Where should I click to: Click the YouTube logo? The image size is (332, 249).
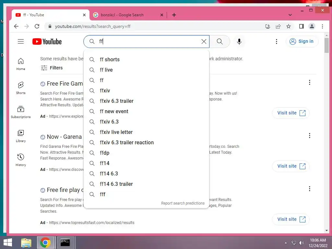point(47,41)
